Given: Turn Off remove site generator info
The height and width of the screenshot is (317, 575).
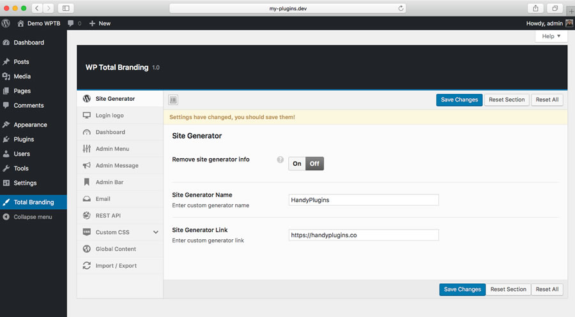Looking at the screenshot, I should point(314,164).
